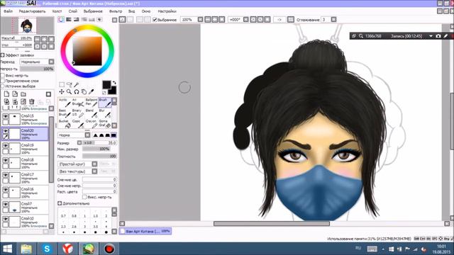Create a new layer folder
This screenshot has height=255, width=454.
pyautogui.click(x=23, y=94)
